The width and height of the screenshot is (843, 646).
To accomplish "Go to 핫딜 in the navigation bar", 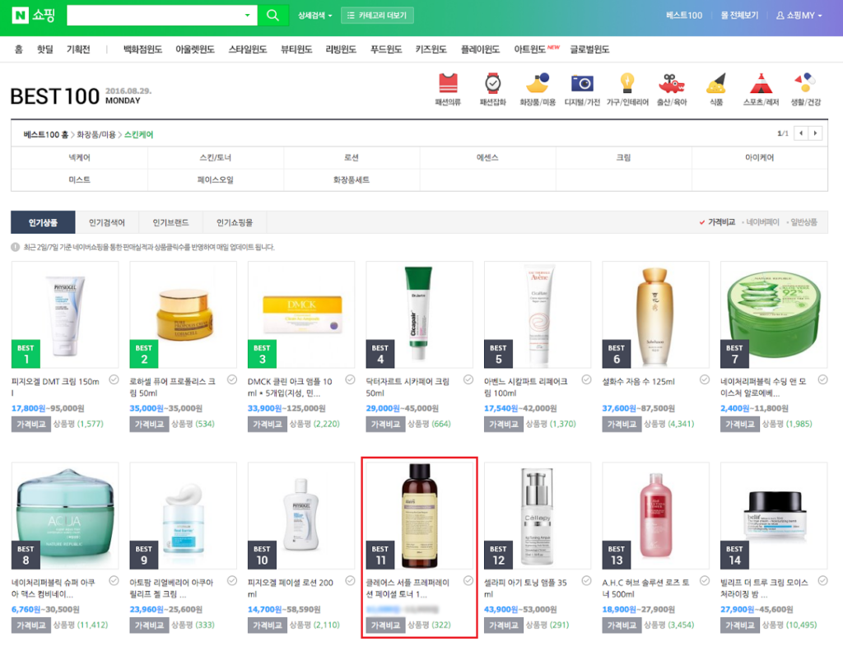I will [45, 49].
